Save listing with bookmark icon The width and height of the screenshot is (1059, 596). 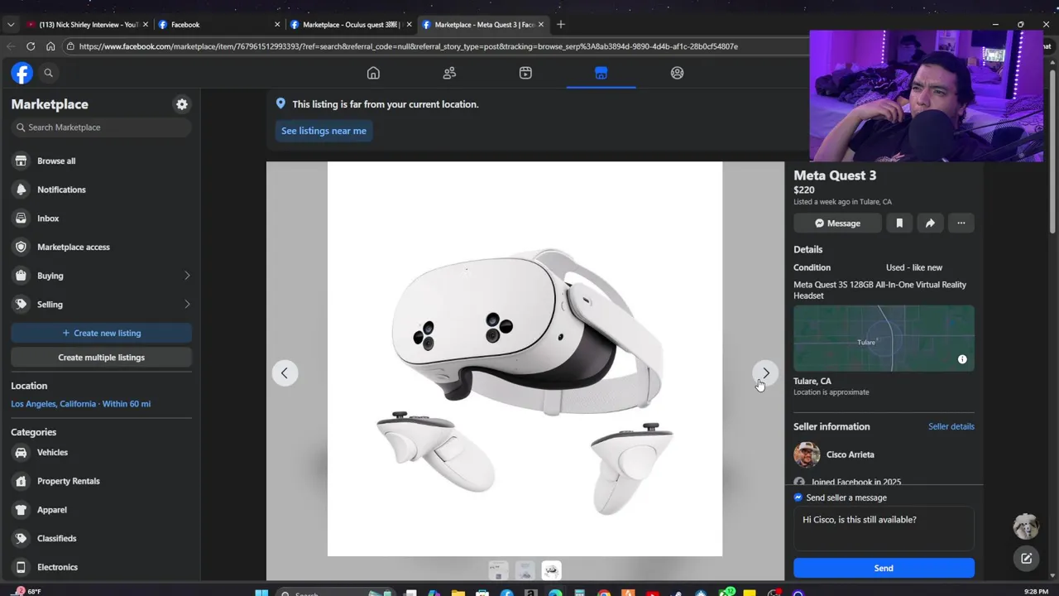click(x=899, y=223)
